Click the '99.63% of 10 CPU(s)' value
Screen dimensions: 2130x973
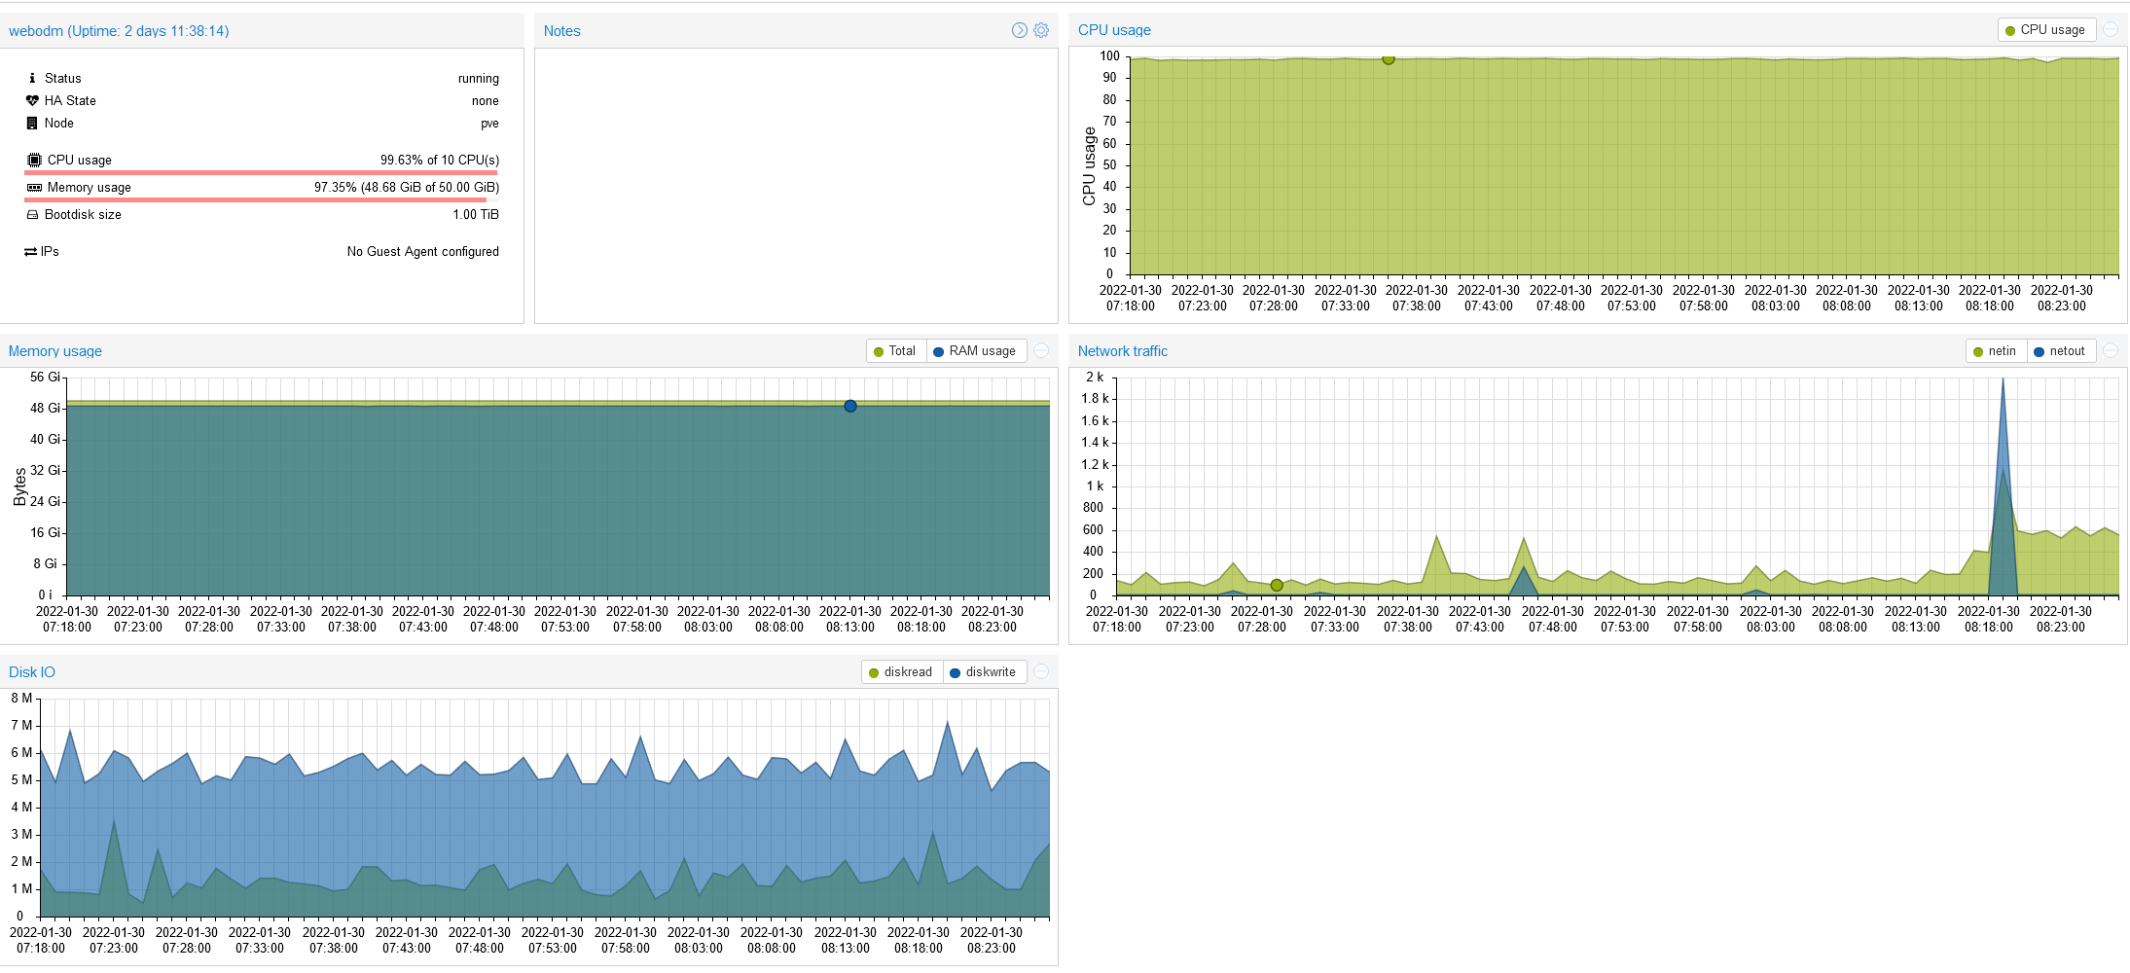pyautogui.click(x=440, y=160)
